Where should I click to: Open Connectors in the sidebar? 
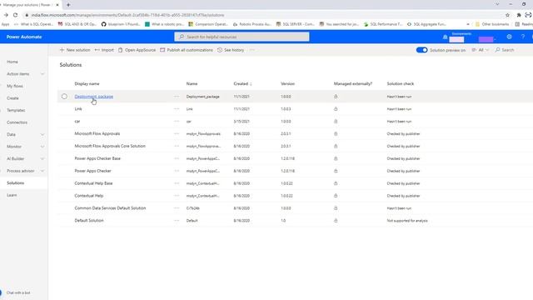pyautogui.click(x=17, y=122)
